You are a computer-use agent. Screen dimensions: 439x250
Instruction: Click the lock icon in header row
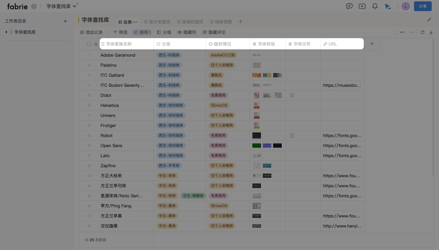pyautogui.click(x=96, y=44)
